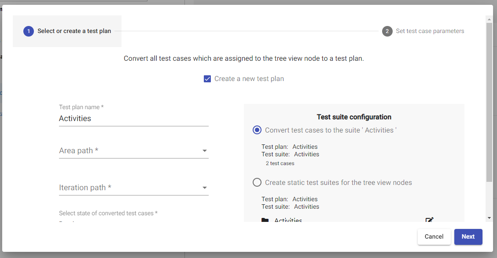Select Convert test cases to the suite option

click(x=257, y=130)
